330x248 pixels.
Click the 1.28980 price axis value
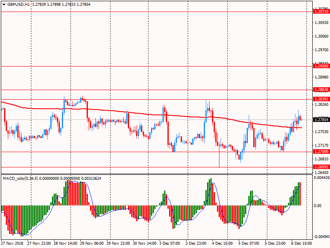tap(321, 77)
